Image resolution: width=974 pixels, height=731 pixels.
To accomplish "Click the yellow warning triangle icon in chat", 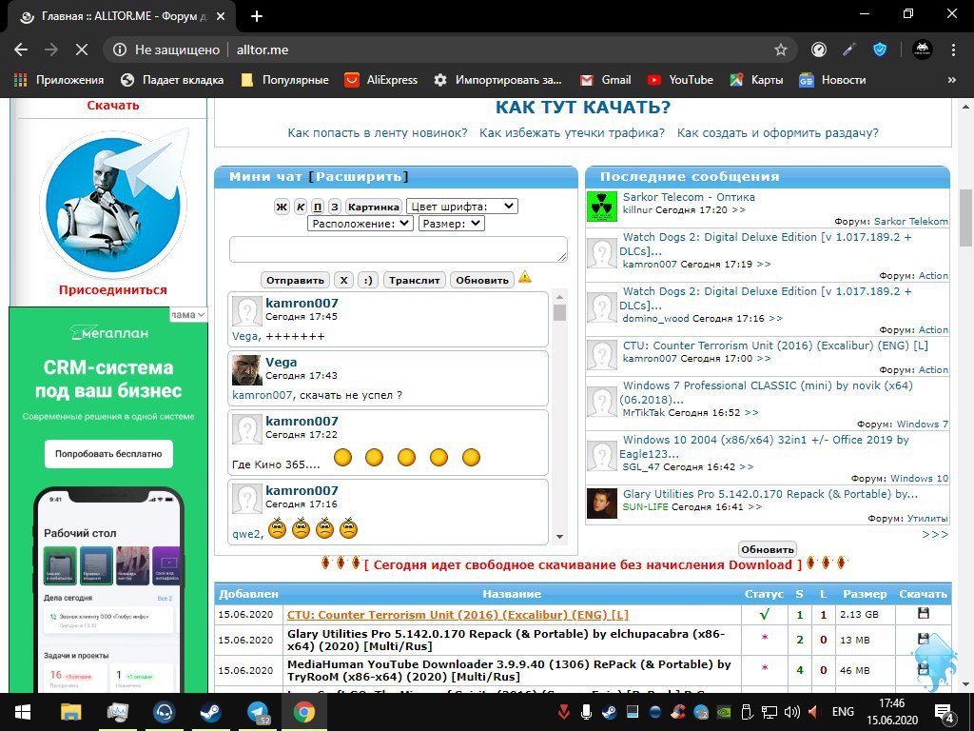I will click(525, 277).
